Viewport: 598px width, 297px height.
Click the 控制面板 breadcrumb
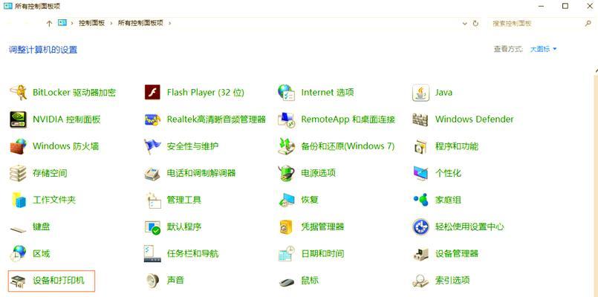point(91,23)
